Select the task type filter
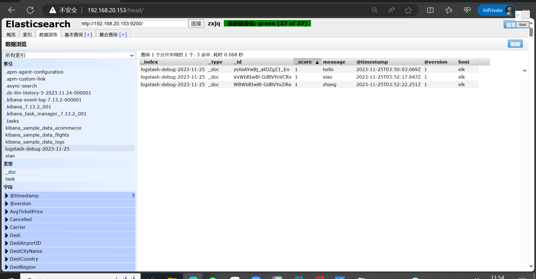536x279 pixels. coord(70,179)
